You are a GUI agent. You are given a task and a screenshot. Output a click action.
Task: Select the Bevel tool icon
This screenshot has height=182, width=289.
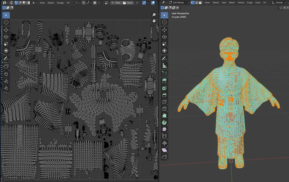point(164,95)
